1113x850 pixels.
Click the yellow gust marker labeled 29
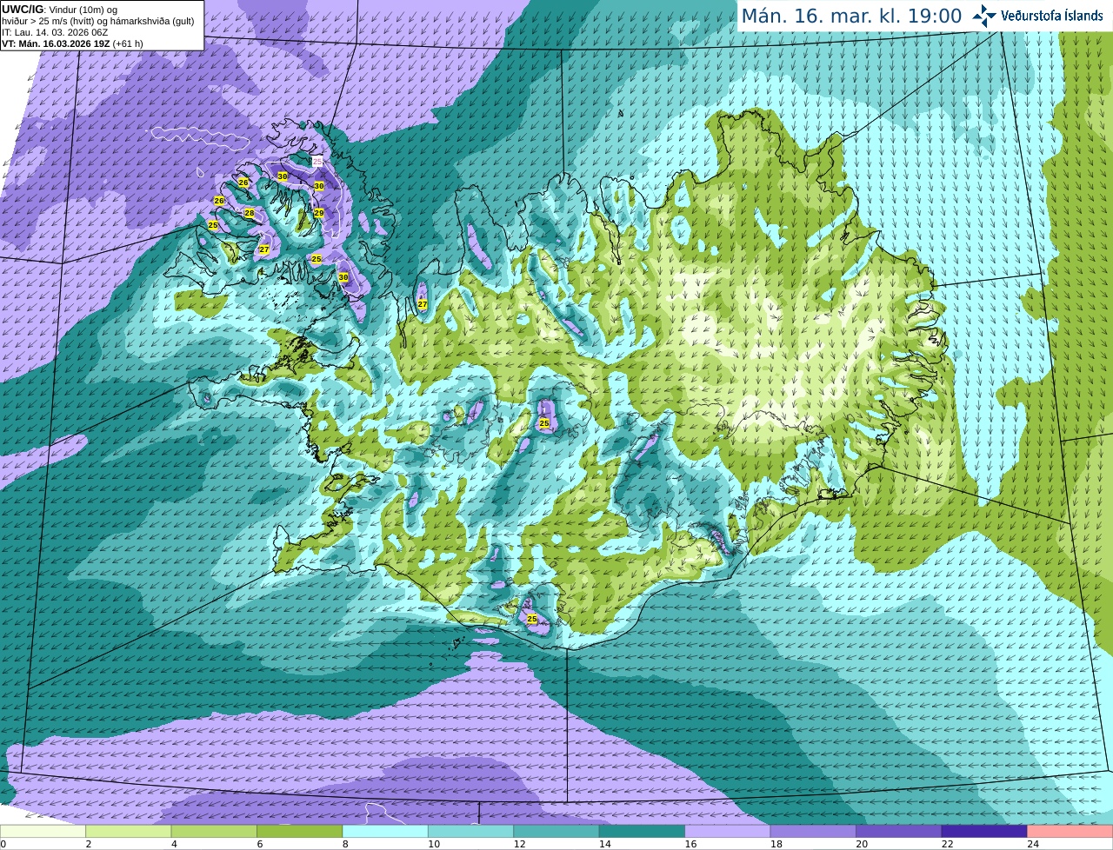319,213
